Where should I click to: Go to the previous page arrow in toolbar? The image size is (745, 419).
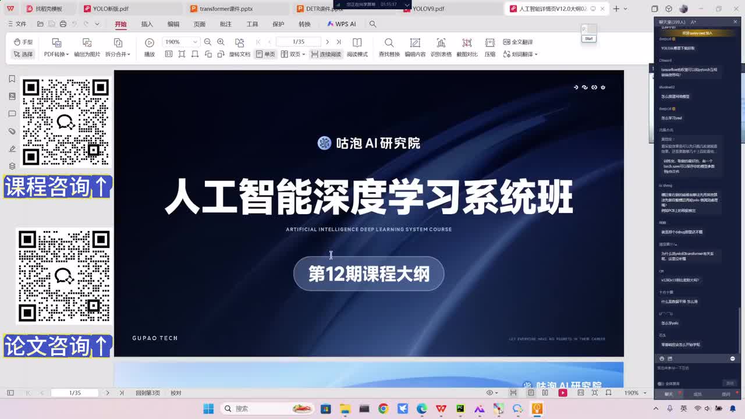click(269, 42)
